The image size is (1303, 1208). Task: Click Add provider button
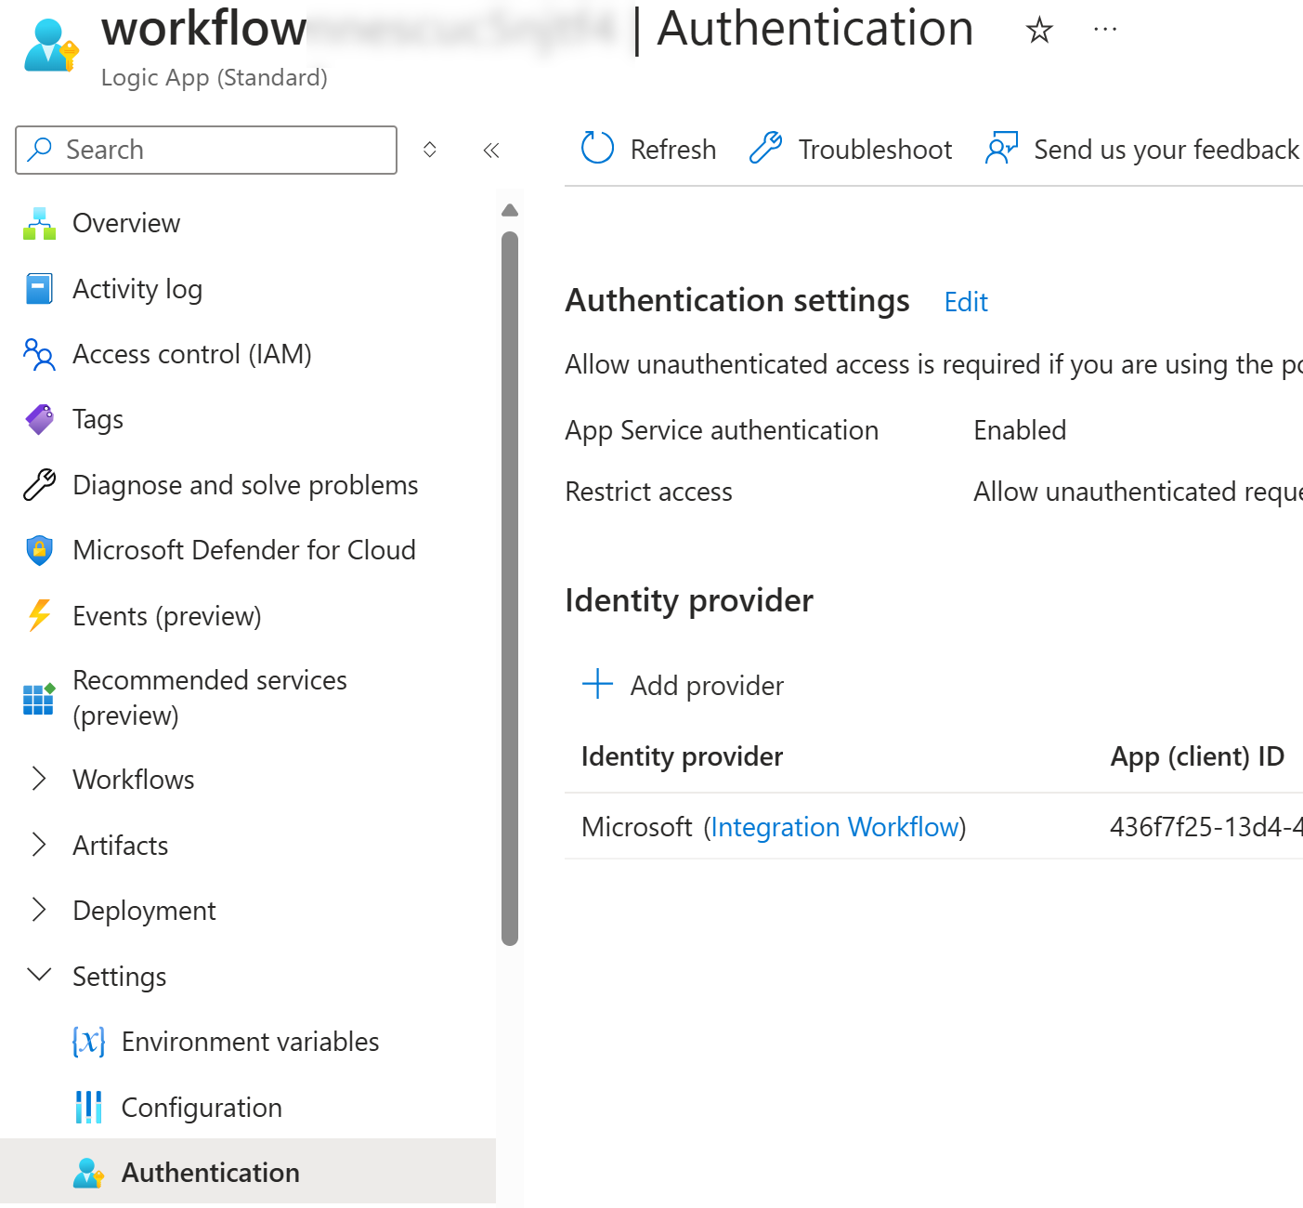pyautogui.click(x=683, y=685)
